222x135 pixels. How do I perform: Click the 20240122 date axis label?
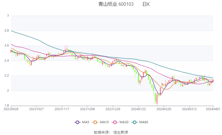tap(138, 109)
